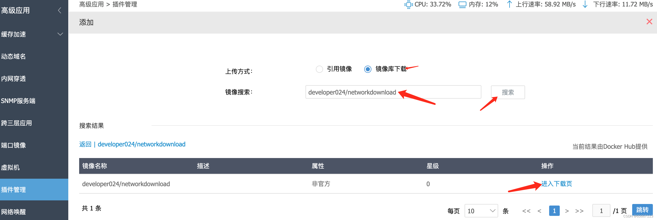The width and height of the screenshot is (657, 220).
Task: Click the 当前结果由Docker Hub提供 notice
Action: pos(610,146)
